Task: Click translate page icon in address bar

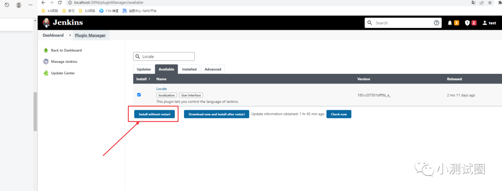Action: click(x=474, y=3)
